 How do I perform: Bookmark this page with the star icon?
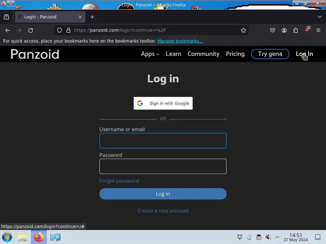click(244, 30)
